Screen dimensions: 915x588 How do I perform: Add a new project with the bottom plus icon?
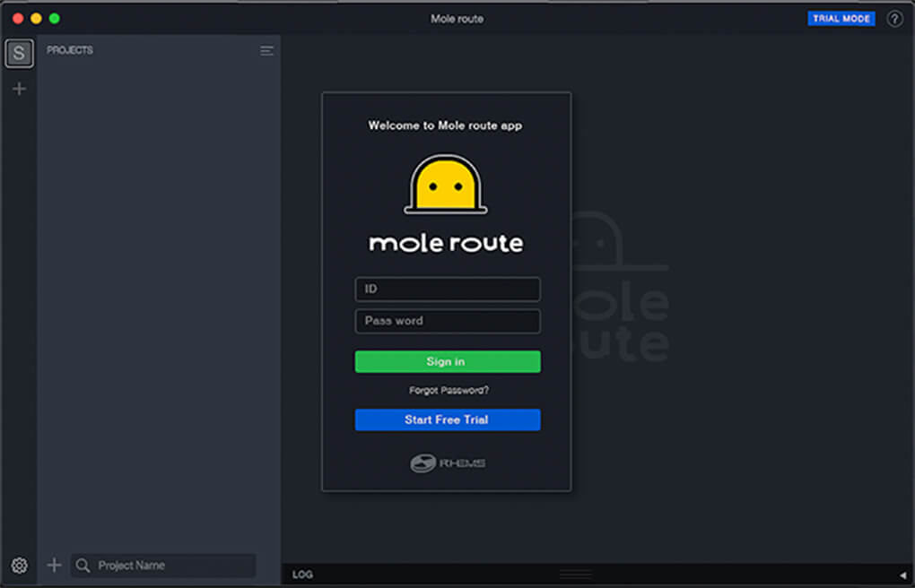coord(54,565)
